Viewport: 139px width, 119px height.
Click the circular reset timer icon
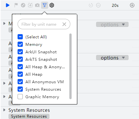point(91,5)
